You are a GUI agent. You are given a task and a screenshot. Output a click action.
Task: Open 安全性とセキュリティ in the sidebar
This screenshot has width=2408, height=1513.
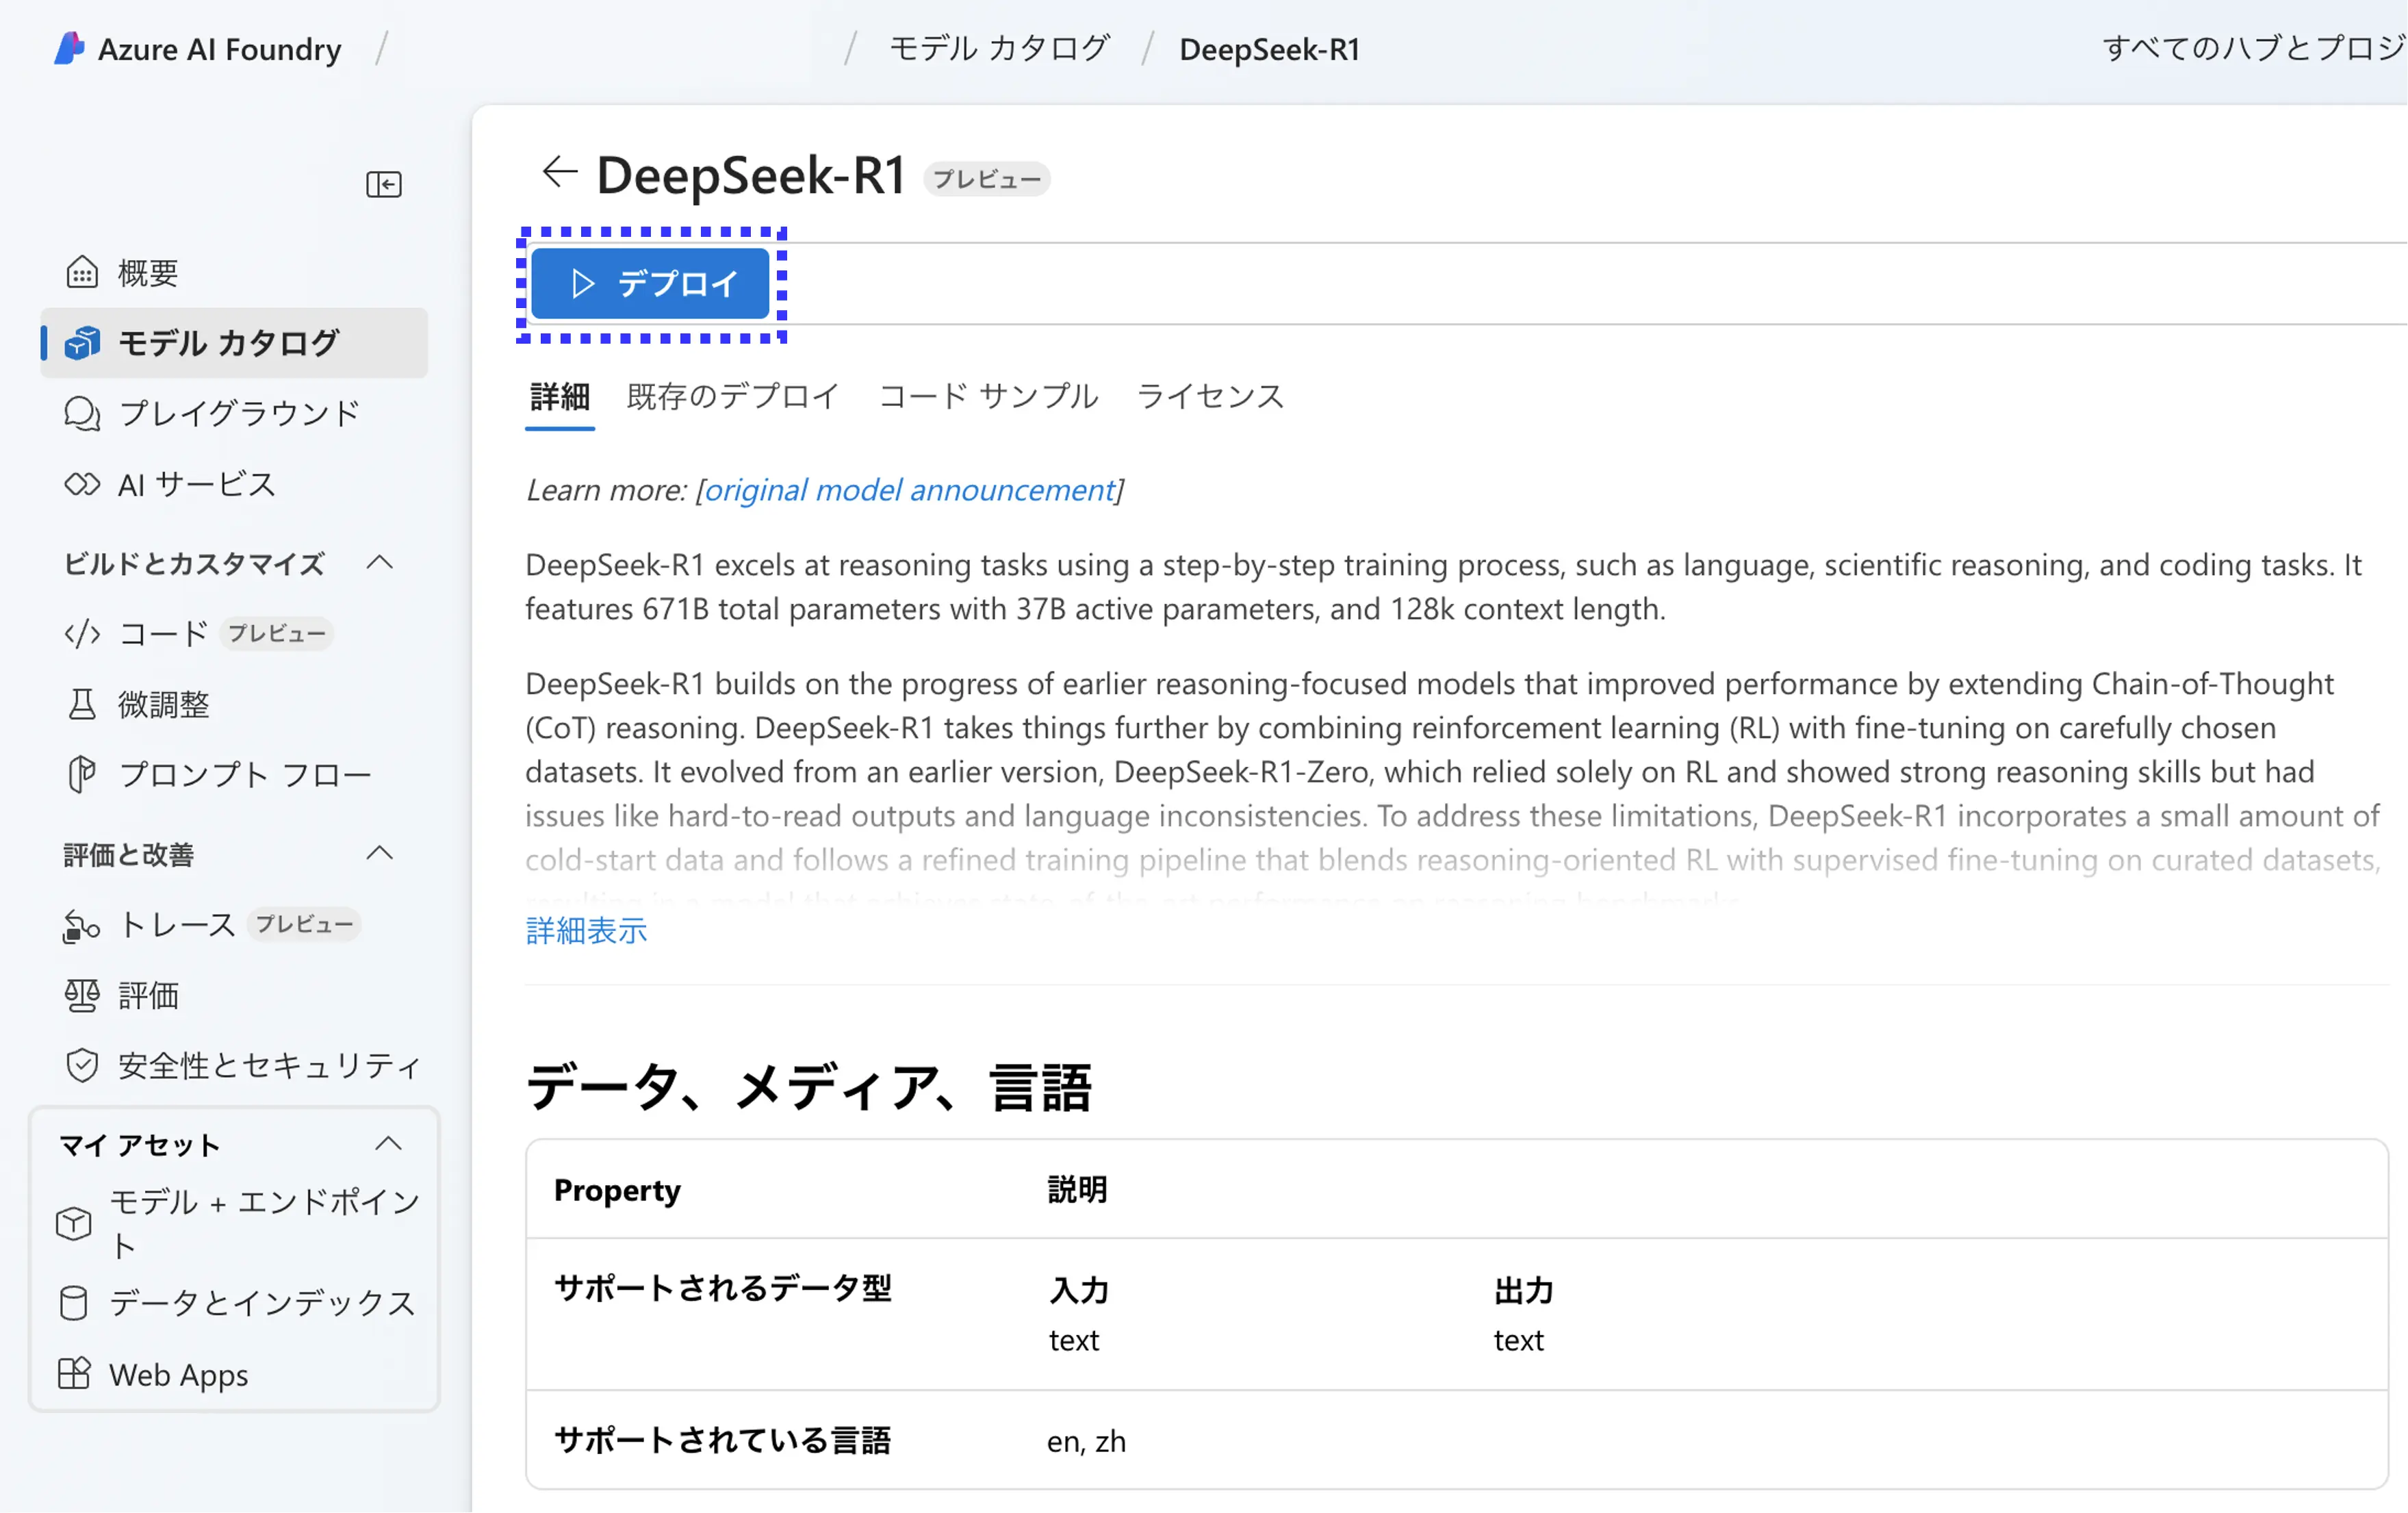point(234,1065)
